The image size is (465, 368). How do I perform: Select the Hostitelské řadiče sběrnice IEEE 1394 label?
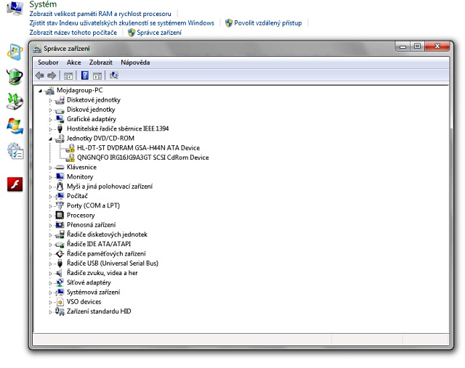(118, 128)
